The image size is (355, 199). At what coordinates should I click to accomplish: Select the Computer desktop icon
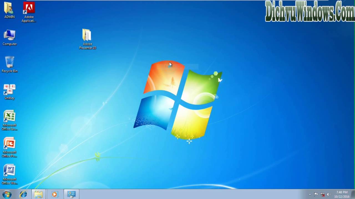coord(9,37)
